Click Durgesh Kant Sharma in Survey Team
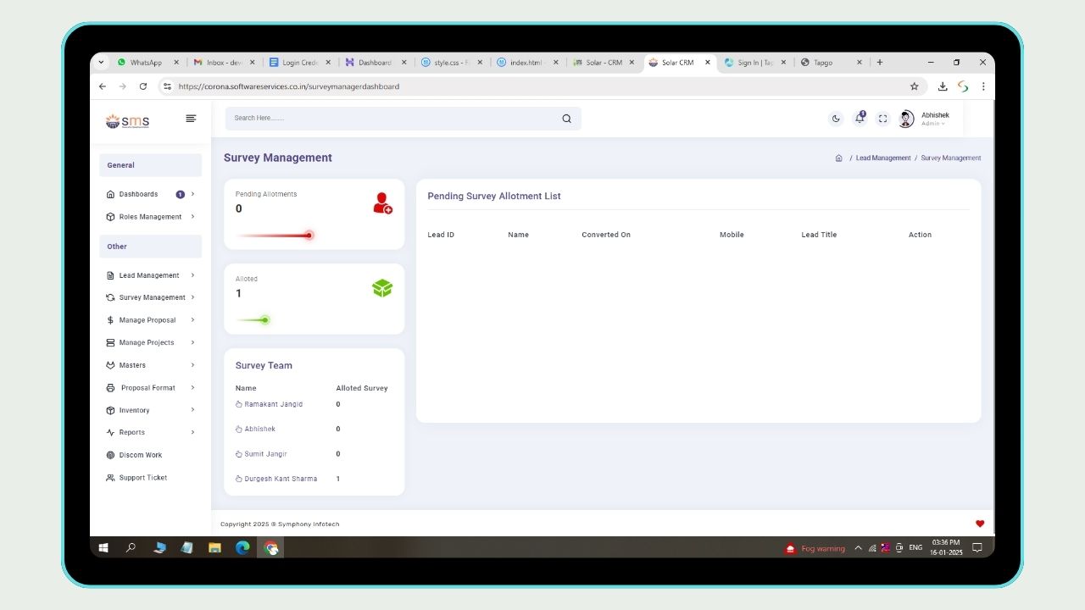This screenshot has height=610, width=1085. [281, 479]
